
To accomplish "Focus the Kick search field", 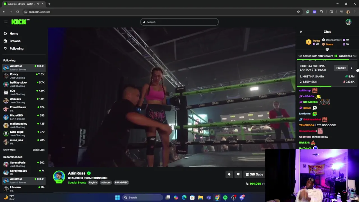I will [179, 22].
